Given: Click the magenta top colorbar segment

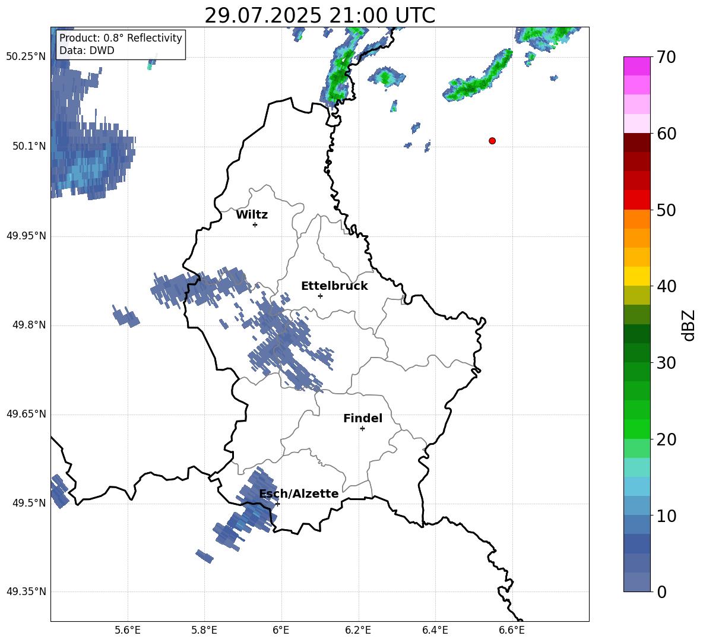Looking at the screenshot, I should tap(636, 66).
